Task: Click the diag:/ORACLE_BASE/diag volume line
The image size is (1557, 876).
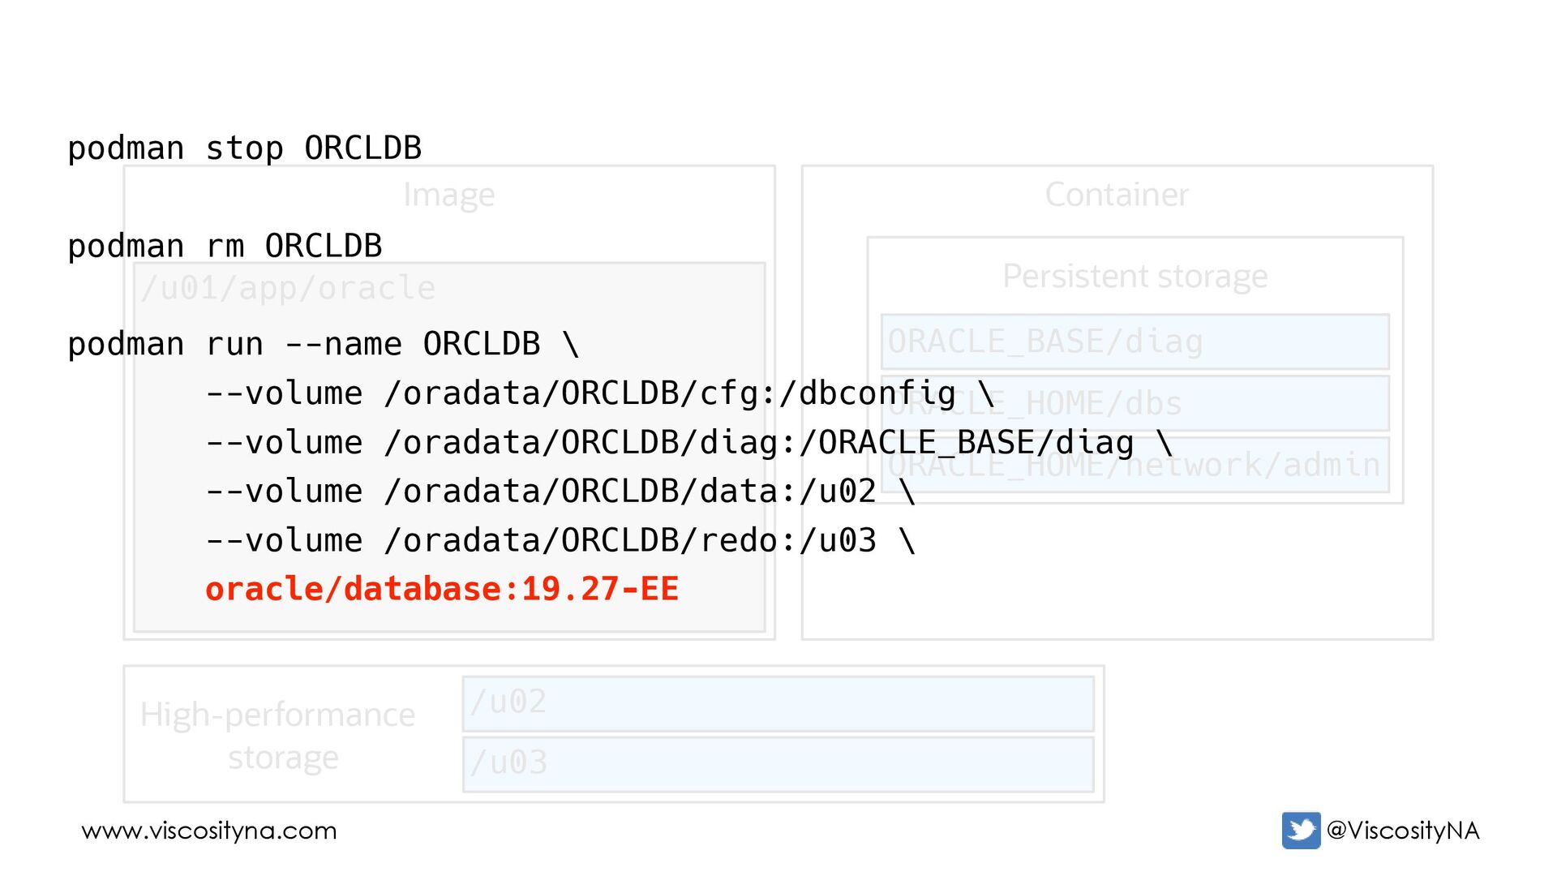Action: [689, 443]
